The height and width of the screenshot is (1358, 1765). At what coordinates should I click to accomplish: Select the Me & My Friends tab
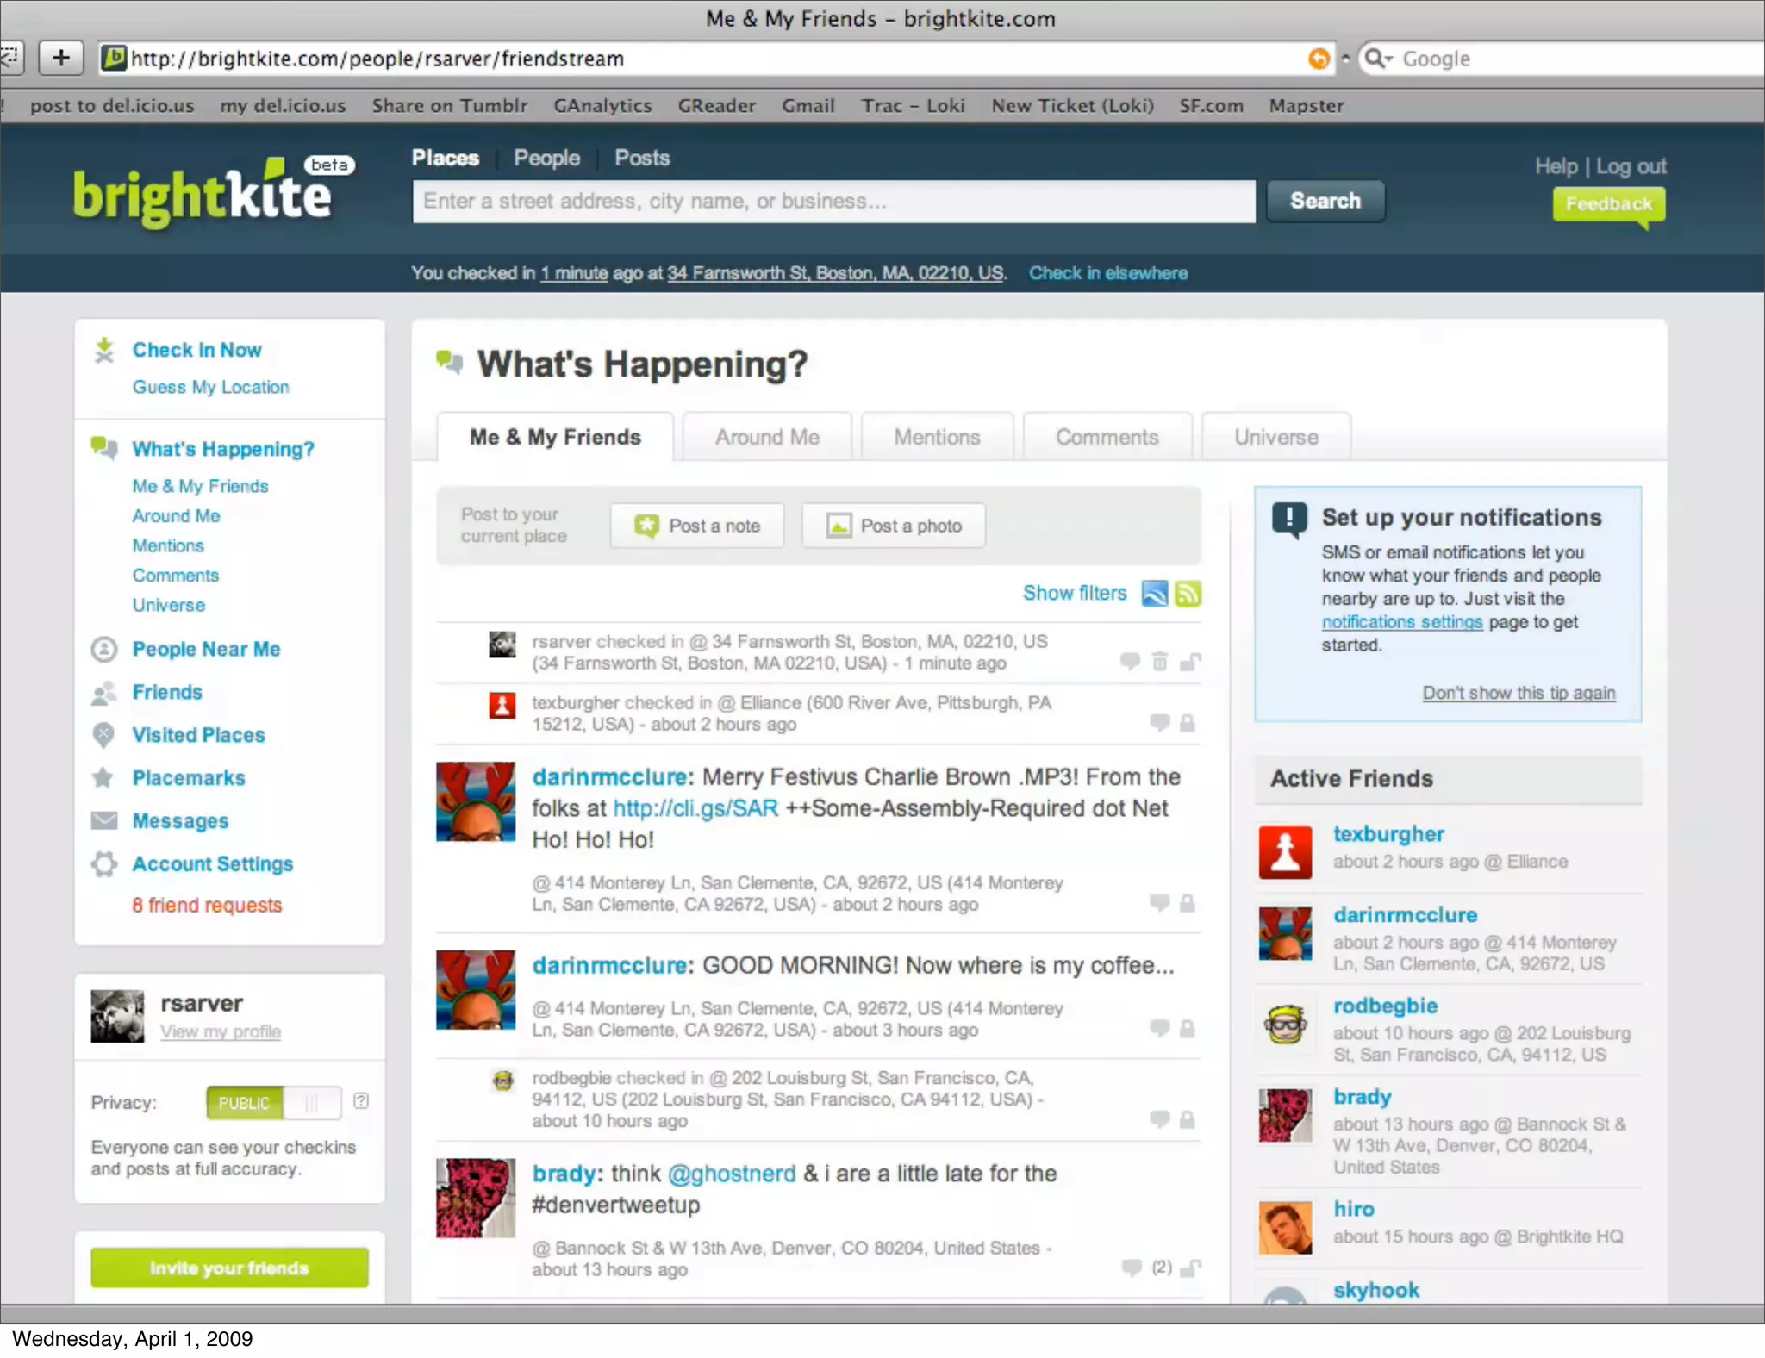coord(555,437)
